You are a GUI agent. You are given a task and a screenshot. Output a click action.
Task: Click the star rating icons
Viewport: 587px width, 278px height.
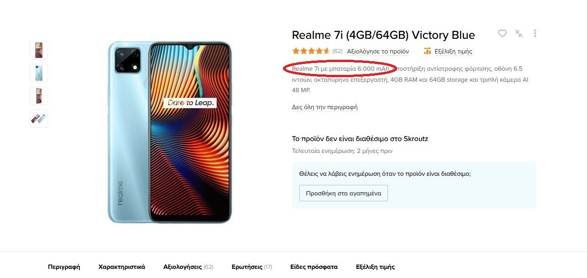(x=311, y=51)
